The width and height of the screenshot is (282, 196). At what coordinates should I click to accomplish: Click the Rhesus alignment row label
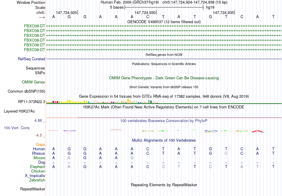(x=39, y=154)
